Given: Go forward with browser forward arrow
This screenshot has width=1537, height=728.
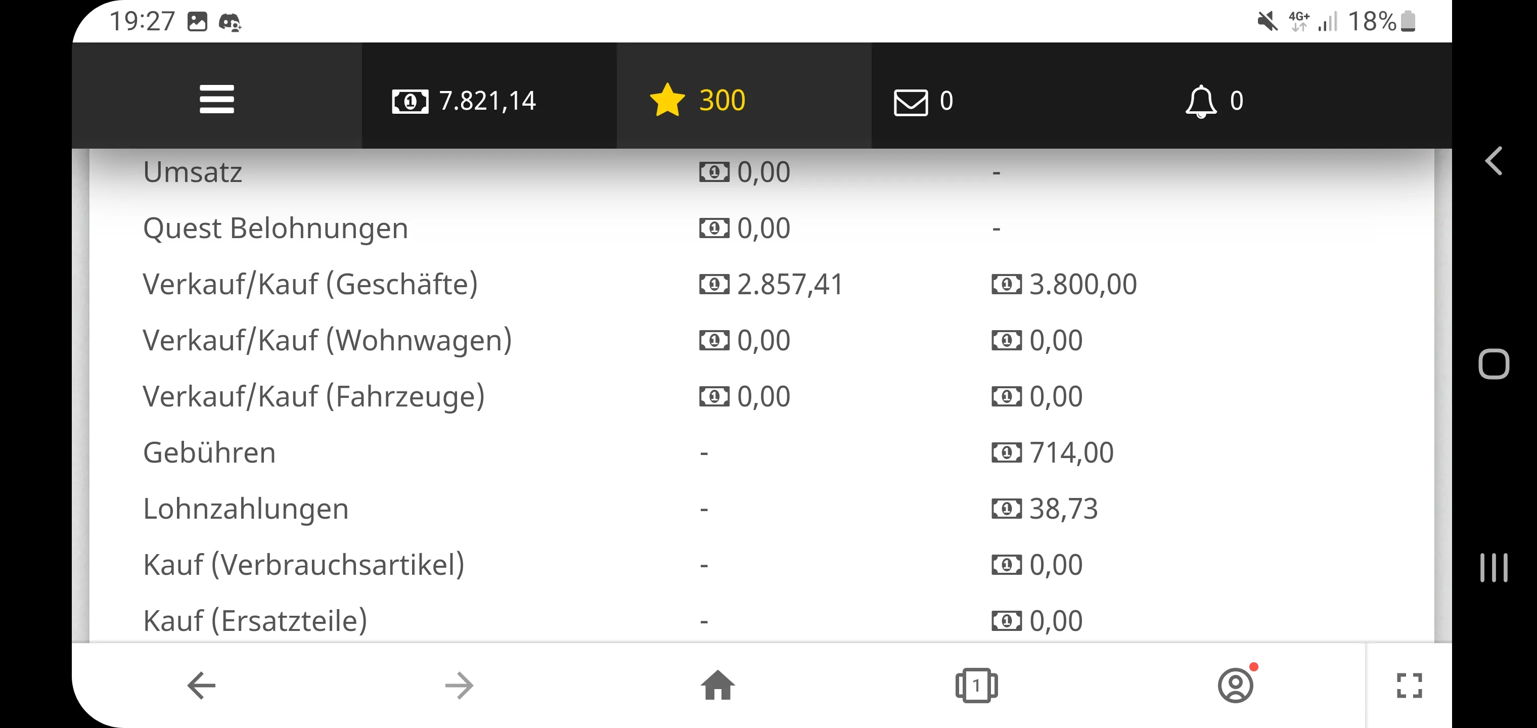Looking at the screenshot, I should [460, 685].
